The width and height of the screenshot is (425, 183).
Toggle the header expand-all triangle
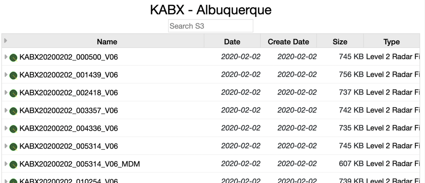6,40
